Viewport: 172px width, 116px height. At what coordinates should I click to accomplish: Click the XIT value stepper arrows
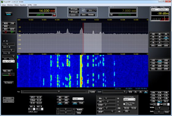pyautogui.click(x=34, y=109)
